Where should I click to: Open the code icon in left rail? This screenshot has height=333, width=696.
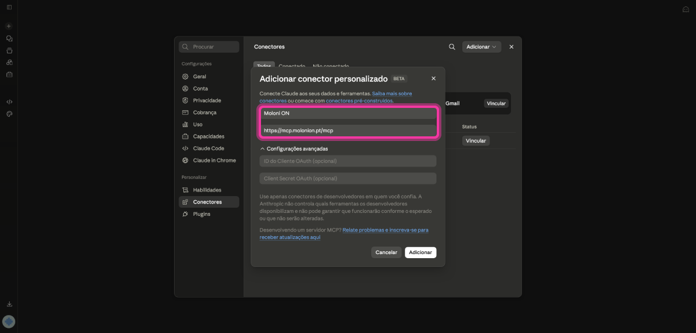point(9,102)
